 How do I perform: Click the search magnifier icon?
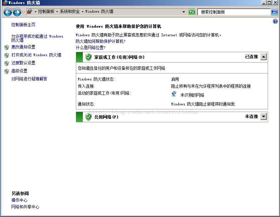coord(274,12)
